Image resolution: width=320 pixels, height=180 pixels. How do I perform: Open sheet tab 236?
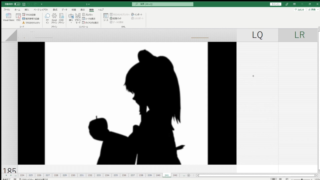[124, 175]
